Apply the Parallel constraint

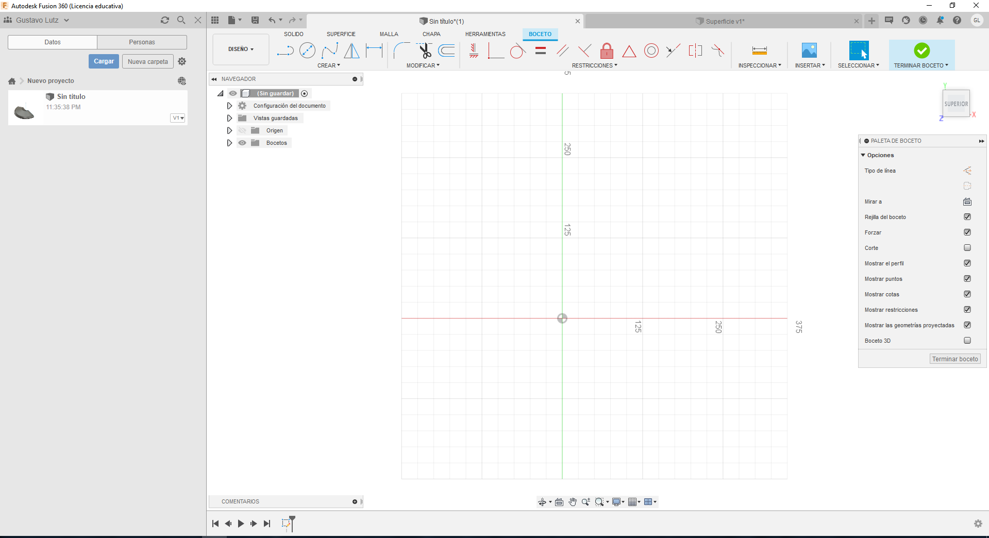pyautogui.click(x=563, y=51)
